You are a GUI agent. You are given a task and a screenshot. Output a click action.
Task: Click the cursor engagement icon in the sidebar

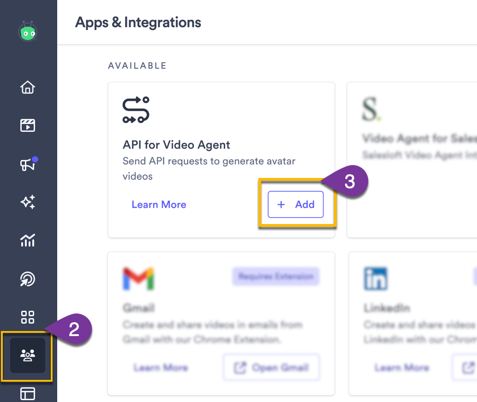[x=28, y=278]
